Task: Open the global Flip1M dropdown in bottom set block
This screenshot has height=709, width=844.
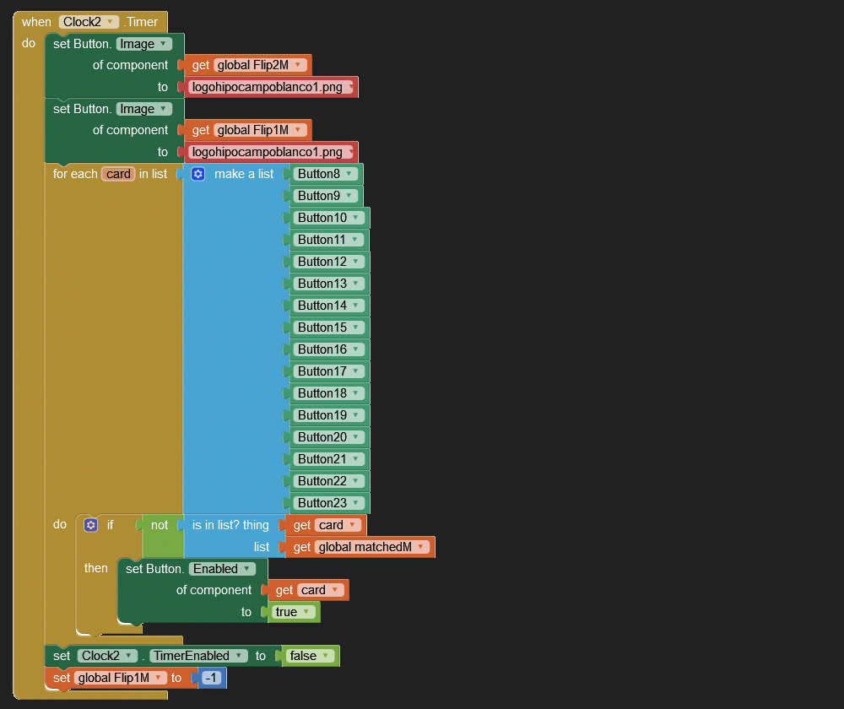Action: tap(158, 678)
